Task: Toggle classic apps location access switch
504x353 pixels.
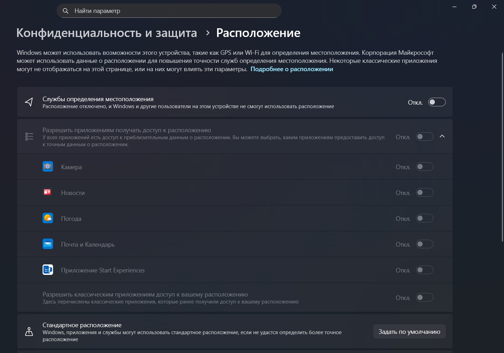Action: point(424,298)
